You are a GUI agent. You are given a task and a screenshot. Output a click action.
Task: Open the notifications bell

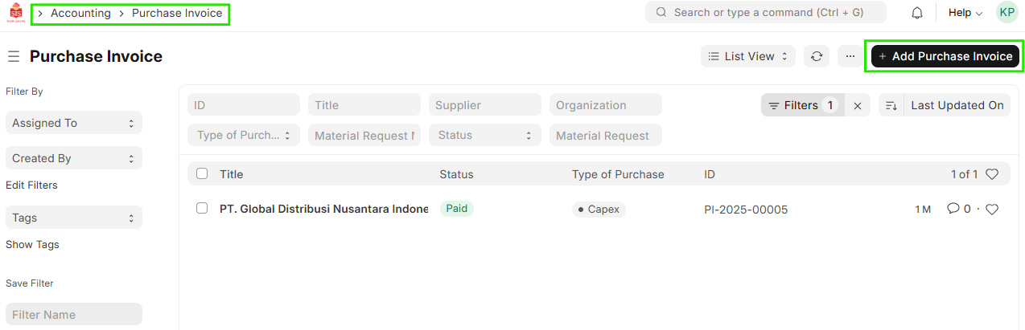(x=916, y=13)
